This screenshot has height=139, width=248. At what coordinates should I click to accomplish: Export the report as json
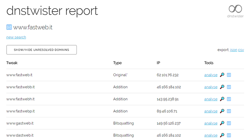(233, 50)
